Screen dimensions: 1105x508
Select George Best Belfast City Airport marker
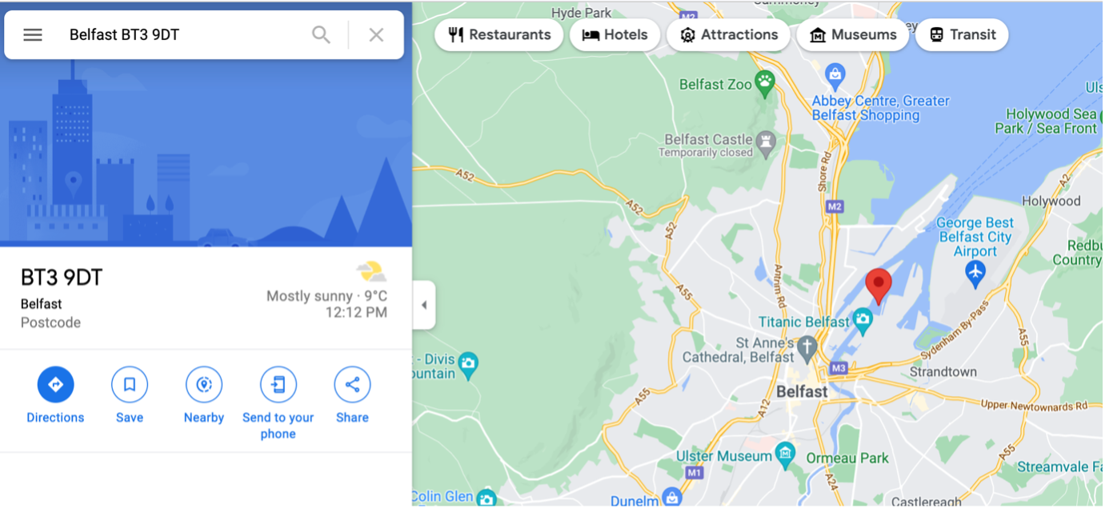[975, 272]
